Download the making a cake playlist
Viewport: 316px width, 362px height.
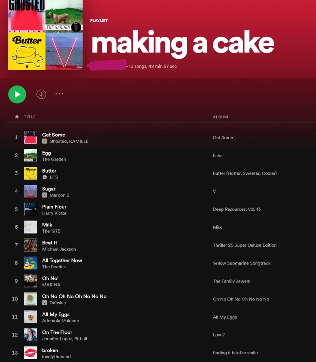(x=41, y=94)
